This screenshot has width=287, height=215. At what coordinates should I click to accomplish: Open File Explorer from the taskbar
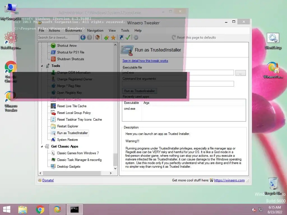(22, 209)
